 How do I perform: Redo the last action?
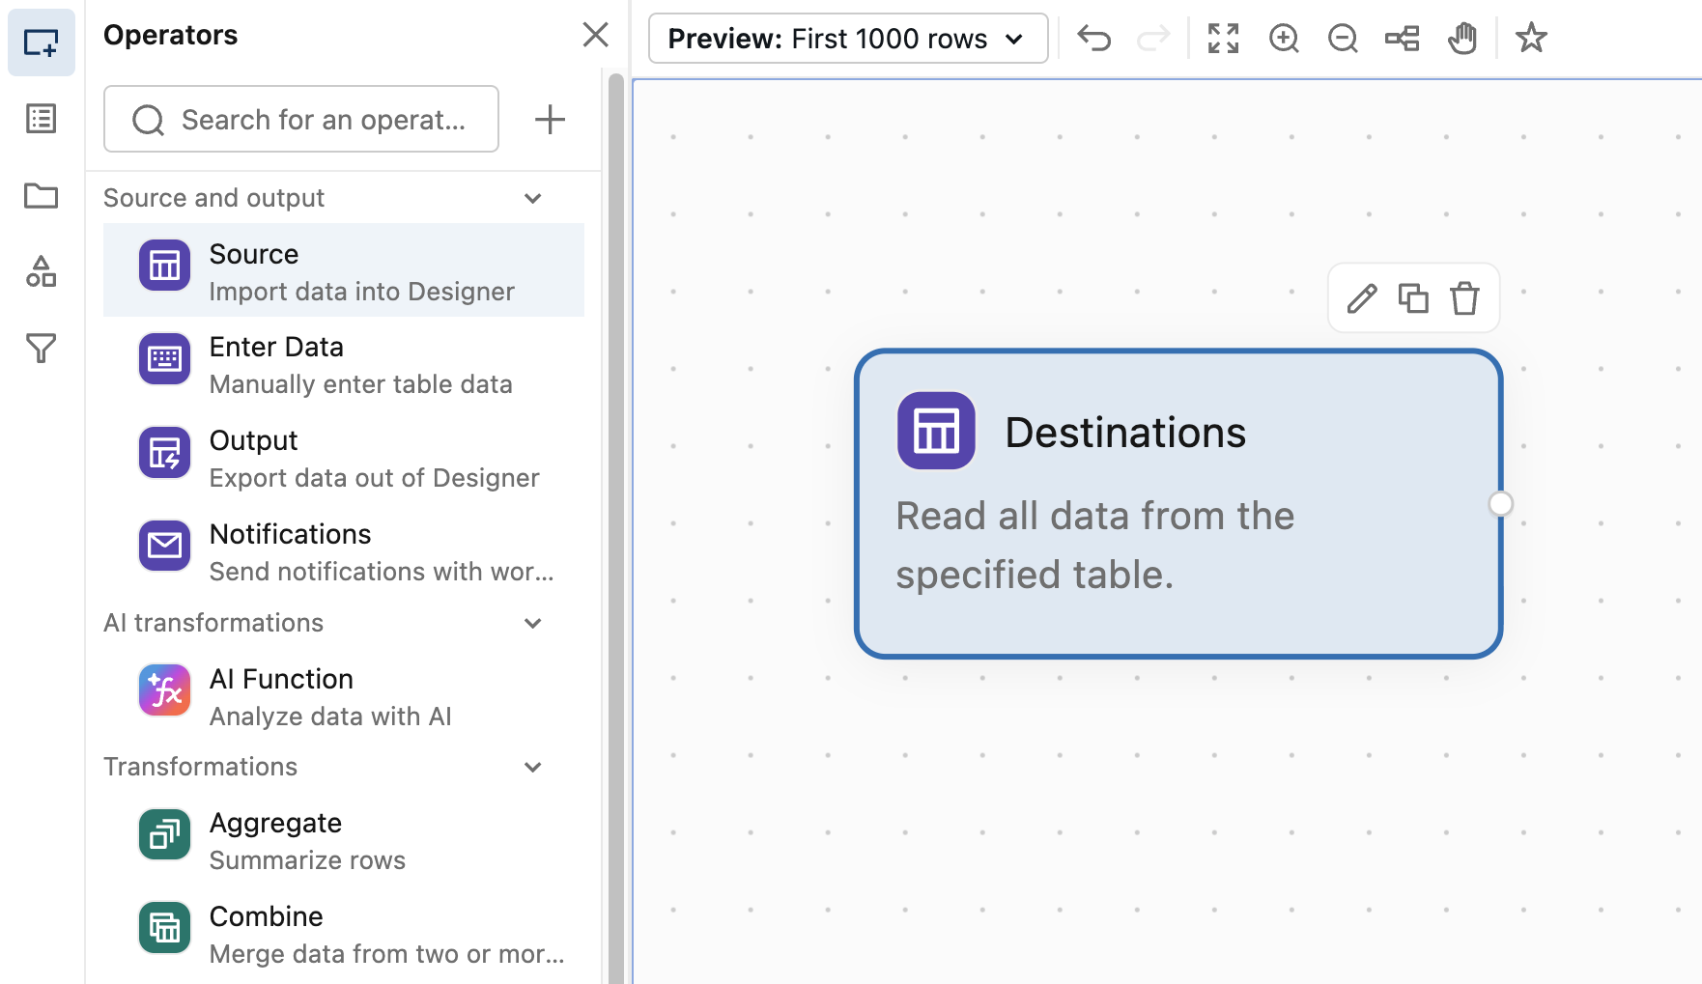1153,39
